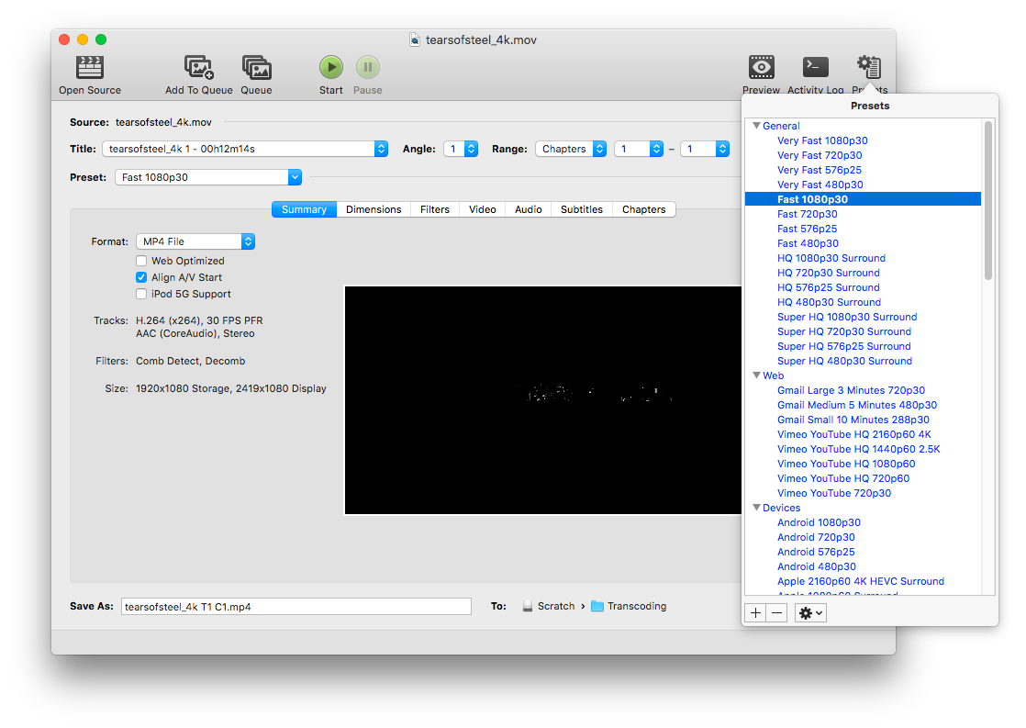1026x728 pixels.
Task: Select the Android 480p30 preset
Action: 817,567
